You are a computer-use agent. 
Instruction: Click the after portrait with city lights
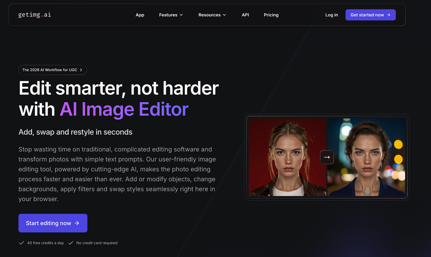[x=366, y=157]
